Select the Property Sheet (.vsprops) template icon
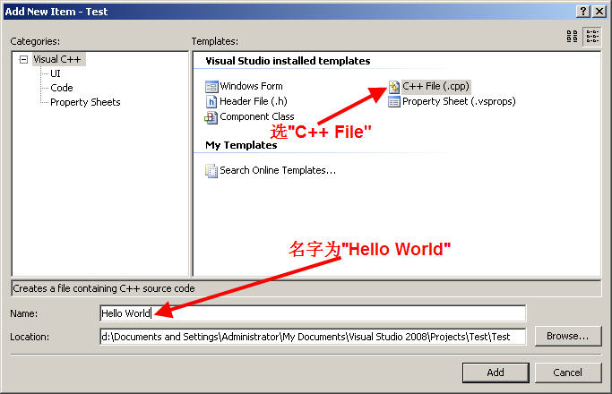The height and width of the screenshot is (394, 612). tap(394, 102)
